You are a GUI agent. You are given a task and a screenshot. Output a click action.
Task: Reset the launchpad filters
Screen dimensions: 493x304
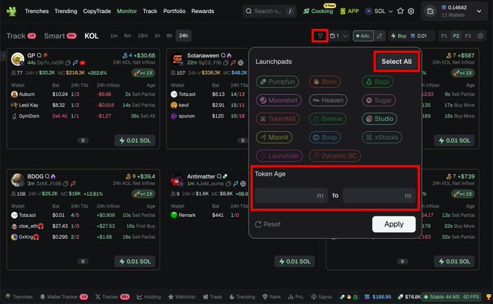[268, 224]
